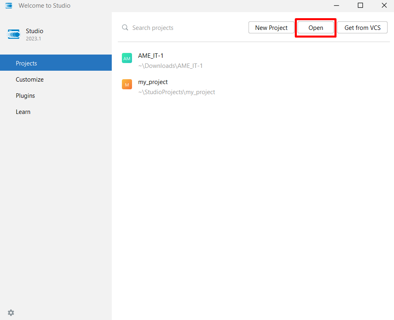Image resolution: width=394 pixels, height=320 pixels.
Task: Click the Open button
Action: 315,28
